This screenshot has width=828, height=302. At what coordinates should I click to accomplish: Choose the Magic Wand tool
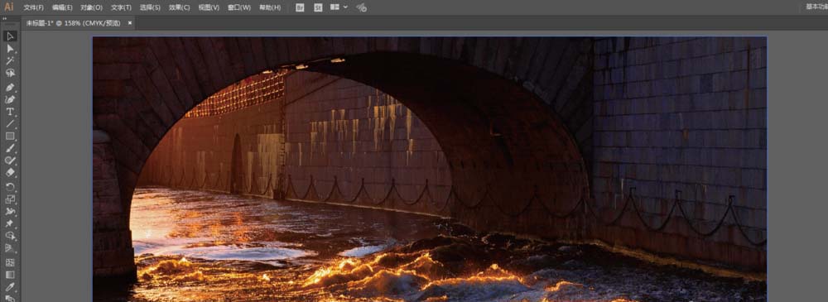10,60
